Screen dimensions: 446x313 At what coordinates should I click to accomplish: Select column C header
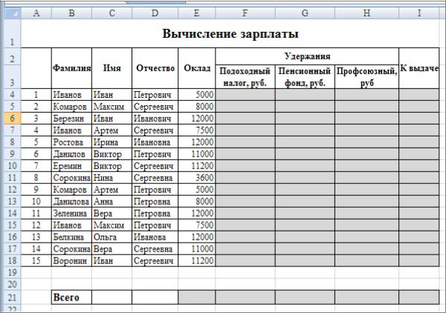[x=111, y=13]
